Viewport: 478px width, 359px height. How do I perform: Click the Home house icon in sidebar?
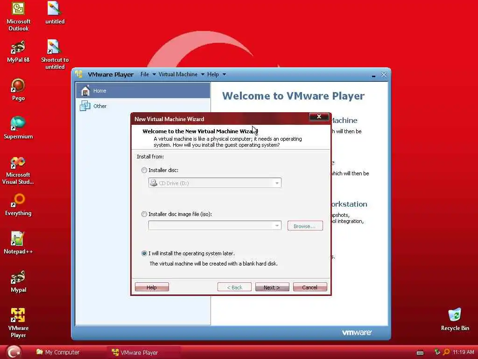pyautogui.click(x=85, y=90)
